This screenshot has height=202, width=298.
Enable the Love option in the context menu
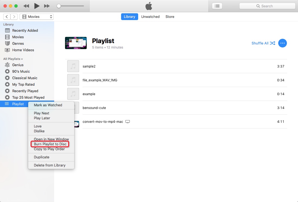37,126
